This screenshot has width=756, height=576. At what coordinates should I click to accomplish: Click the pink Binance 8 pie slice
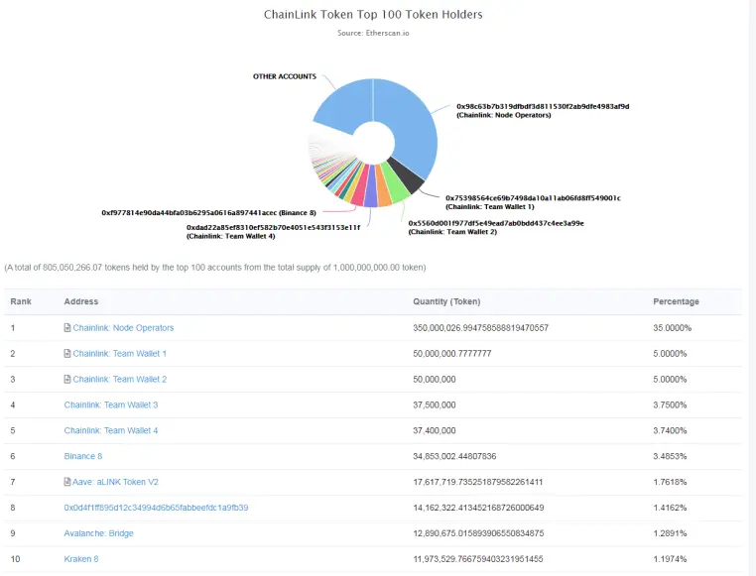tap(359, 187)
